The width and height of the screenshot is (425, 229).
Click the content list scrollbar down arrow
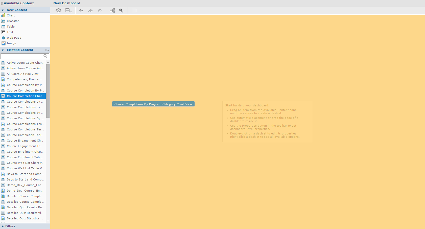[48, 221]
